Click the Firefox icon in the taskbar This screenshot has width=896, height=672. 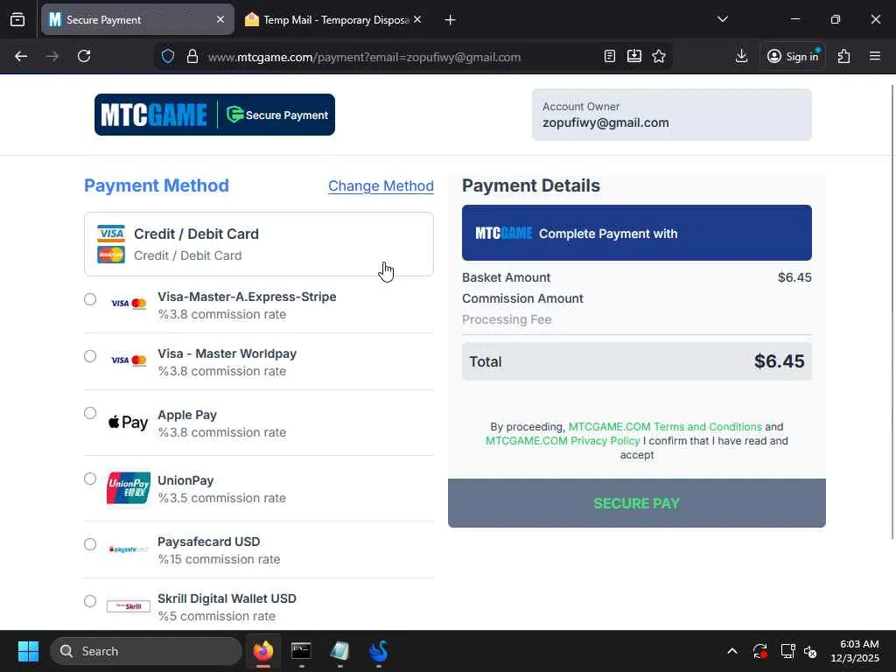point(262,651)
